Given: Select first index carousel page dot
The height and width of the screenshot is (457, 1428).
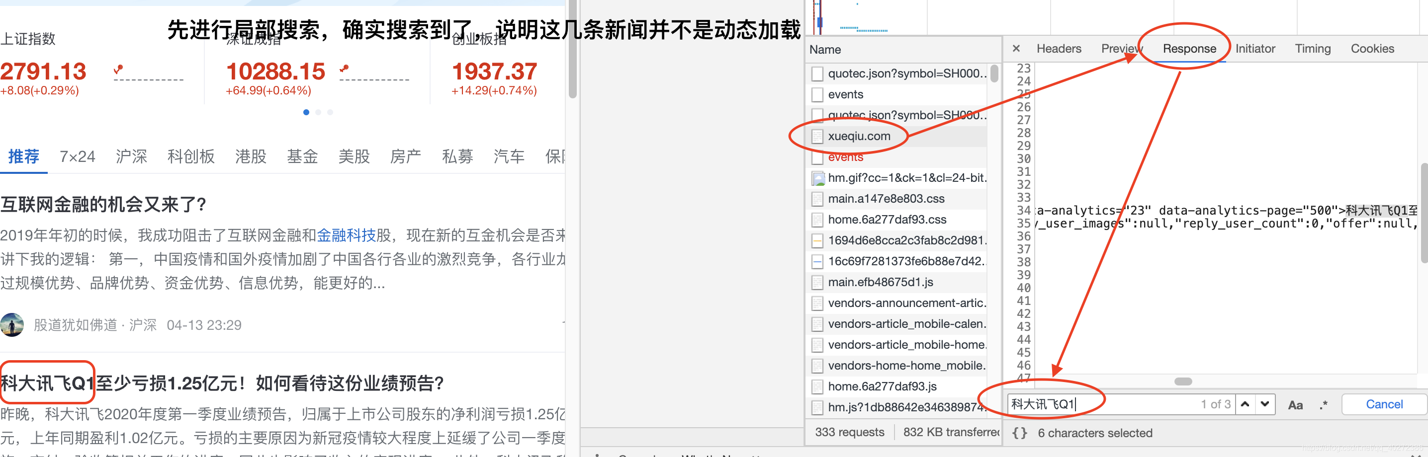Looking at the screenshot, I should (x=306, y=112).
